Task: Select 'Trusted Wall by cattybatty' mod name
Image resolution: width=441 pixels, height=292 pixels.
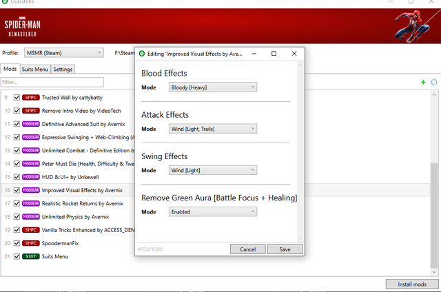Action: coord(72,98)
